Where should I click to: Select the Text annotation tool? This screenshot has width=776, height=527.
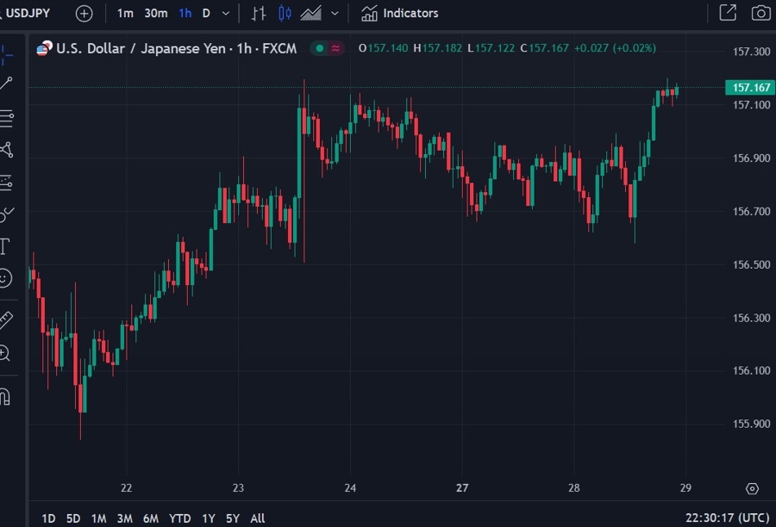(4, 247)
